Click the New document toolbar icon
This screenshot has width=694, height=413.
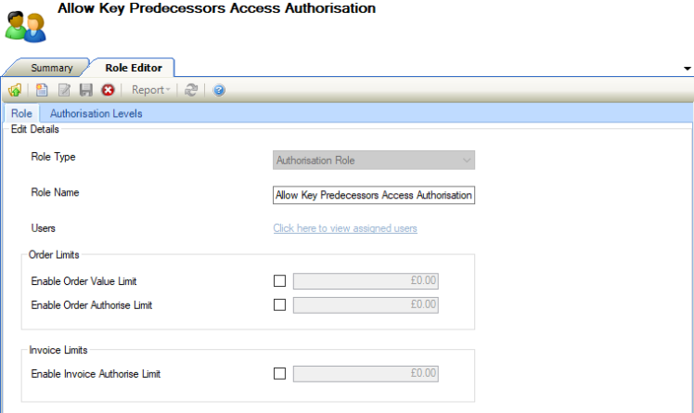tap(42, 90)
